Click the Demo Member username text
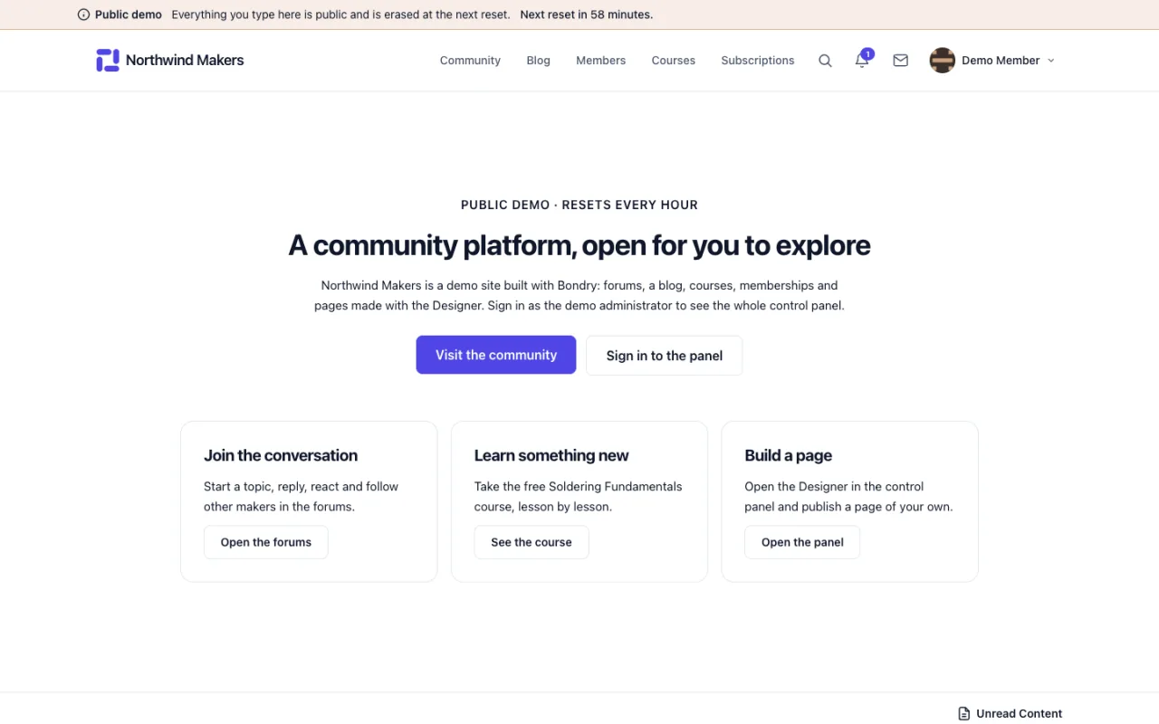This screenshot has height=724, width=1159. click(x=1001, y=61)
